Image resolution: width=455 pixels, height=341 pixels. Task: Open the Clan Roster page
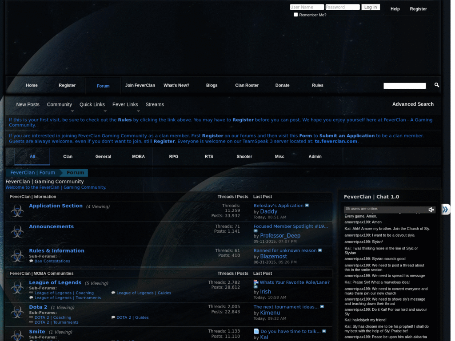(247, 85)
